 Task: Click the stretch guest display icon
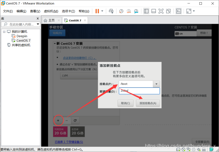coord(189,11)
